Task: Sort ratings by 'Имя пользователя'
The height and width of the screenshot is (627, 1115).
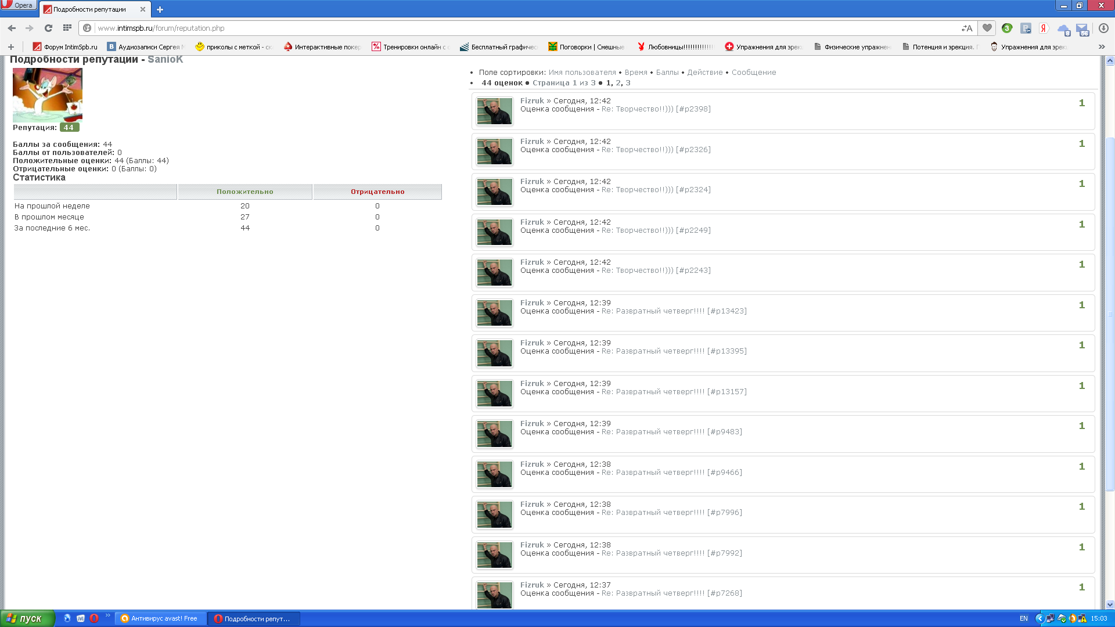Action: pos(582,73)
